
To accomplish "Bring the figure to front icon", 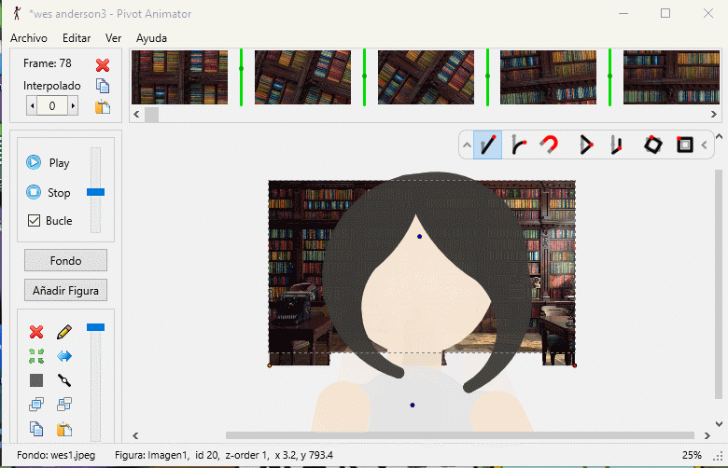I will coord(36,405).
